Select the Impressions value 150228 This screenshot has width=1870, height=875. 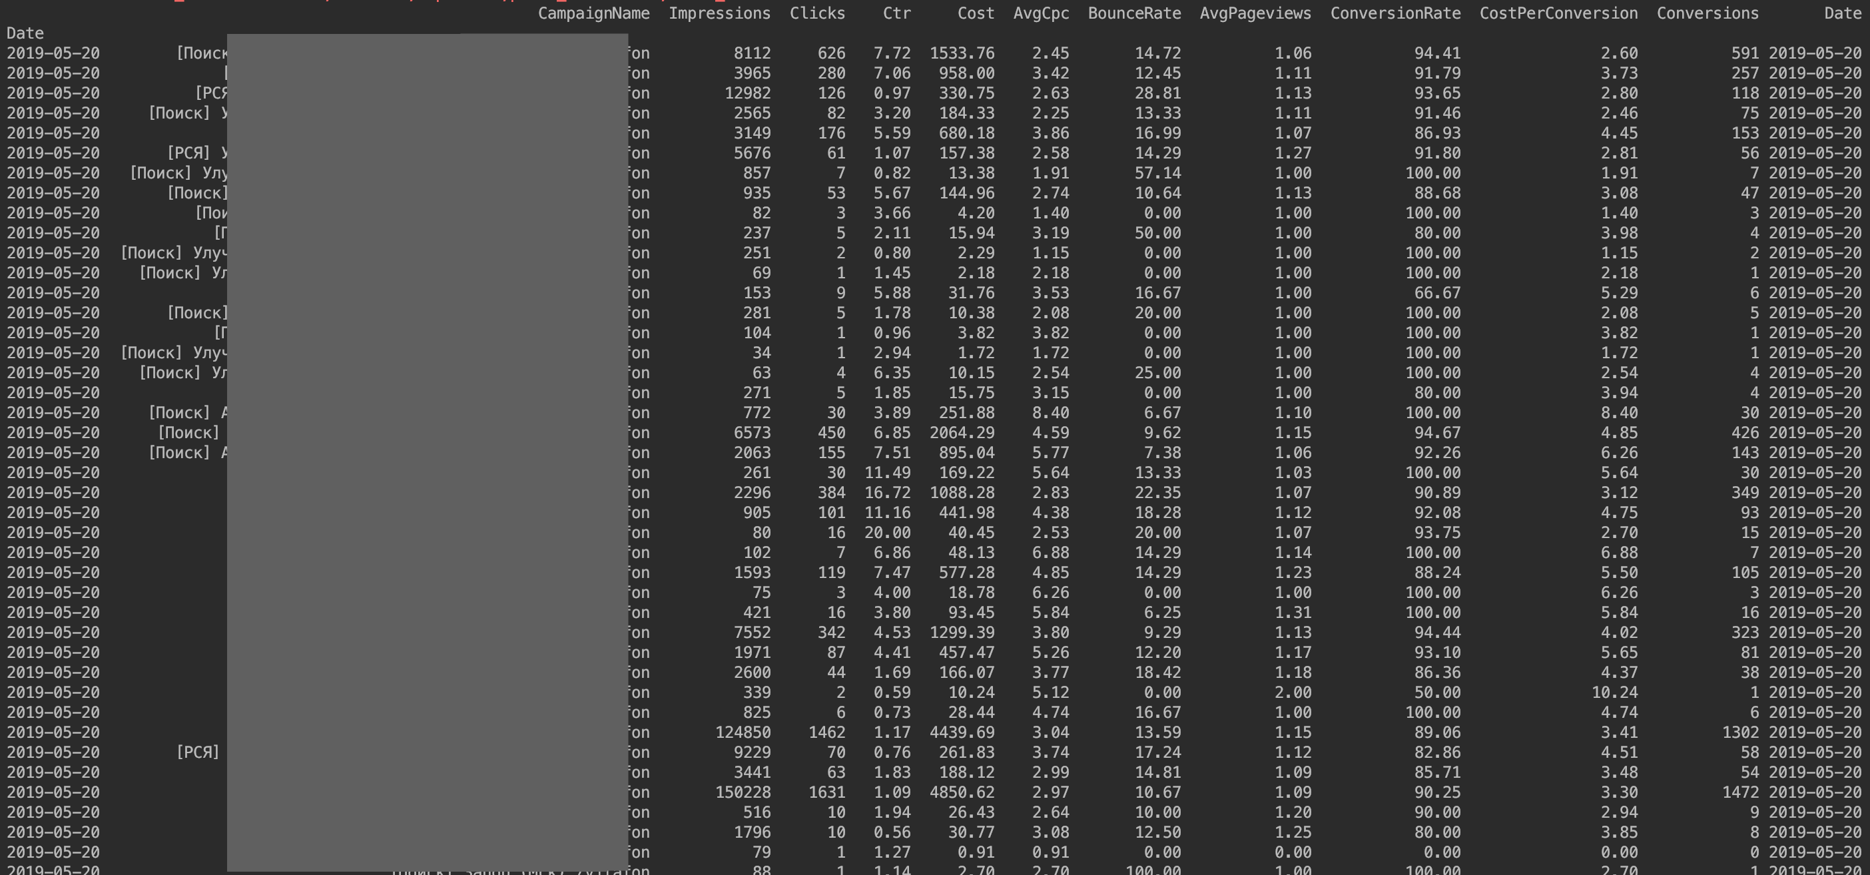click(743, 792)
